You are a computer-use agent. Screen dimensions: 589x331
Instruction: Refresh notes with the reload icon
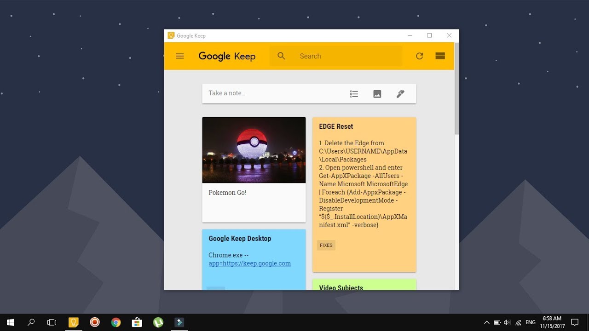(x=419, y=56)
